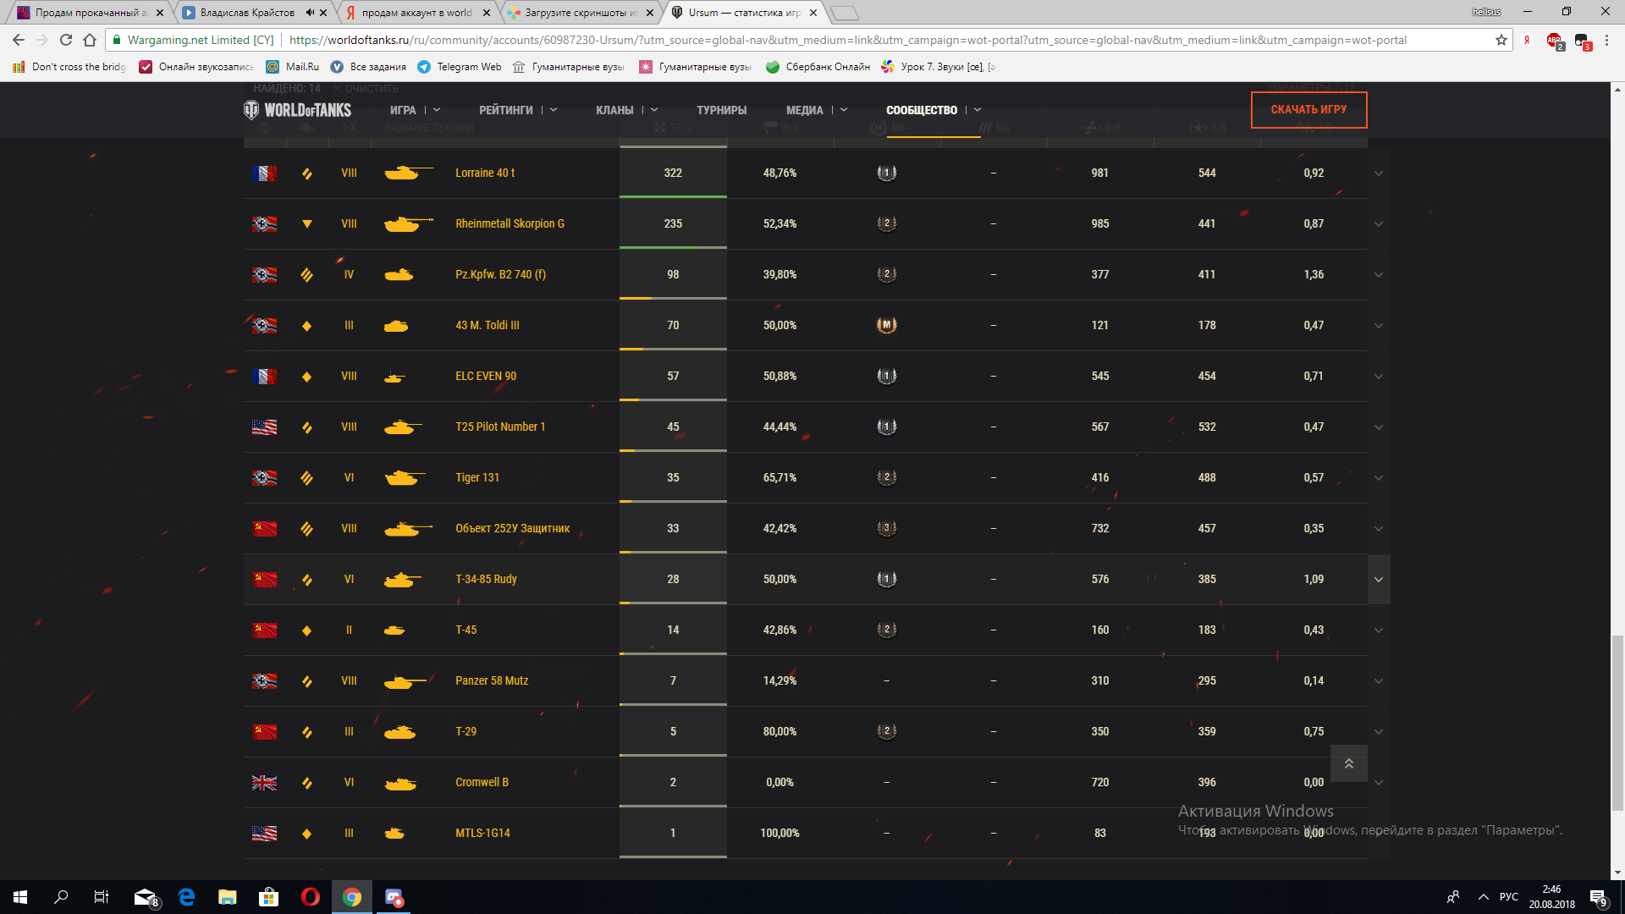Viewport: 1625px width, 914px height.
Task: Open Opera browser from taskbar
Action: pyautogui.click(x=311, y=897)
